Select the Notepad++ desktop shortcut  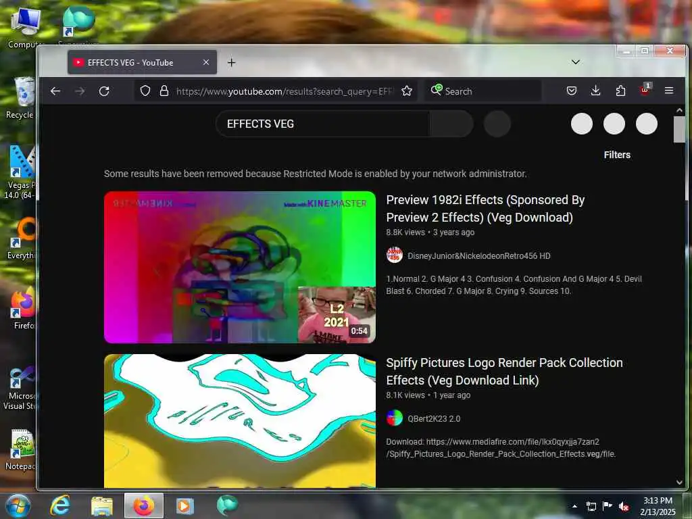[x=20, y=449]
